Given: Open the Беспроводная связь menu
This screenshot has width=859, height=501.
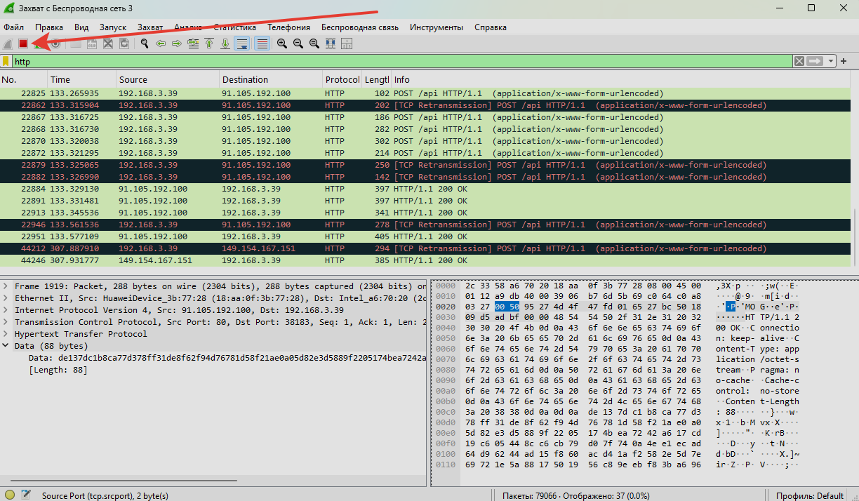Looking at the screenshot, I should pyautogui.click(x=360, y=27).
